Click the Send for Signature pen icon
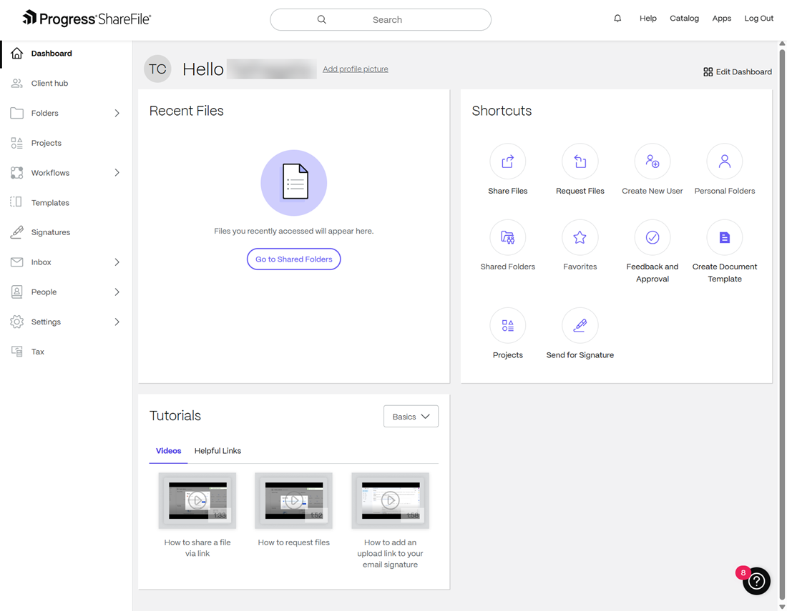This screenshot has height=611, width=787. pos(580,326)
